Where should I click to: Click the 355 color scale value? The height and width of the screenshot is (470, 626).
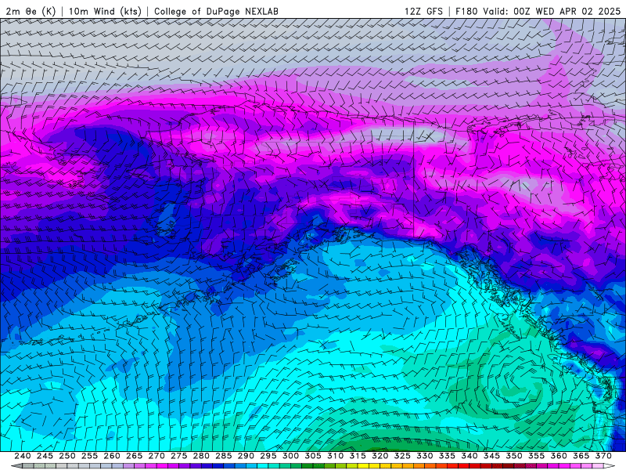[537, 456]
